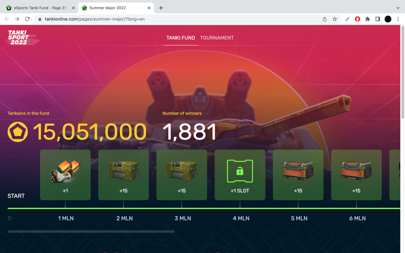Open the profile avatar menu
This screenshot has width=405, height=253.
tap(388, 19)
